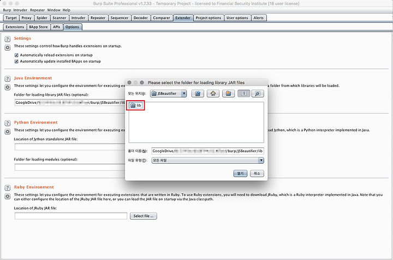Viewport: 393px width, 260px height.
Task: Click the cancel button in folder dialog
Action: (x=257, y=174)
